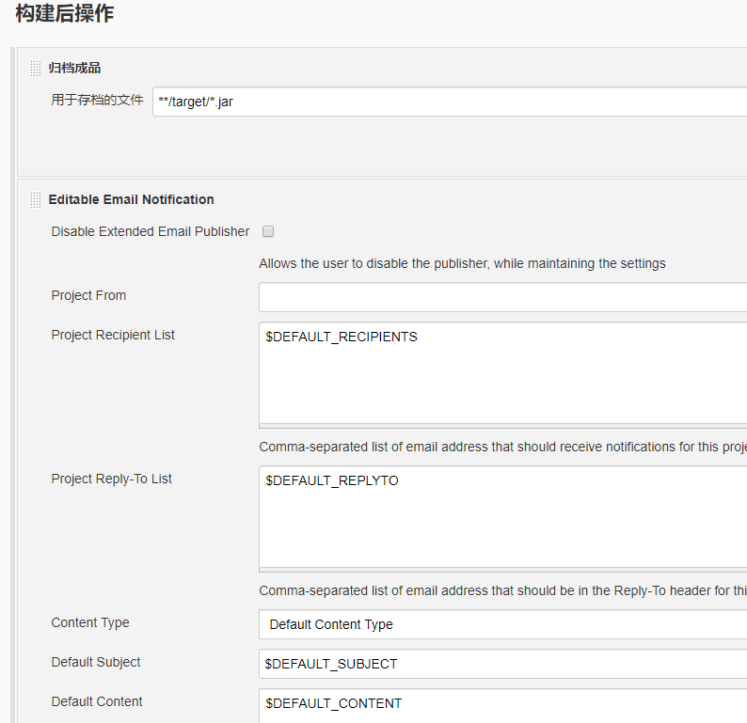Image resolution: width=747 pixels, height=723 pixels.
Task: Click into the empty Project From field
Action: [503, 297]
